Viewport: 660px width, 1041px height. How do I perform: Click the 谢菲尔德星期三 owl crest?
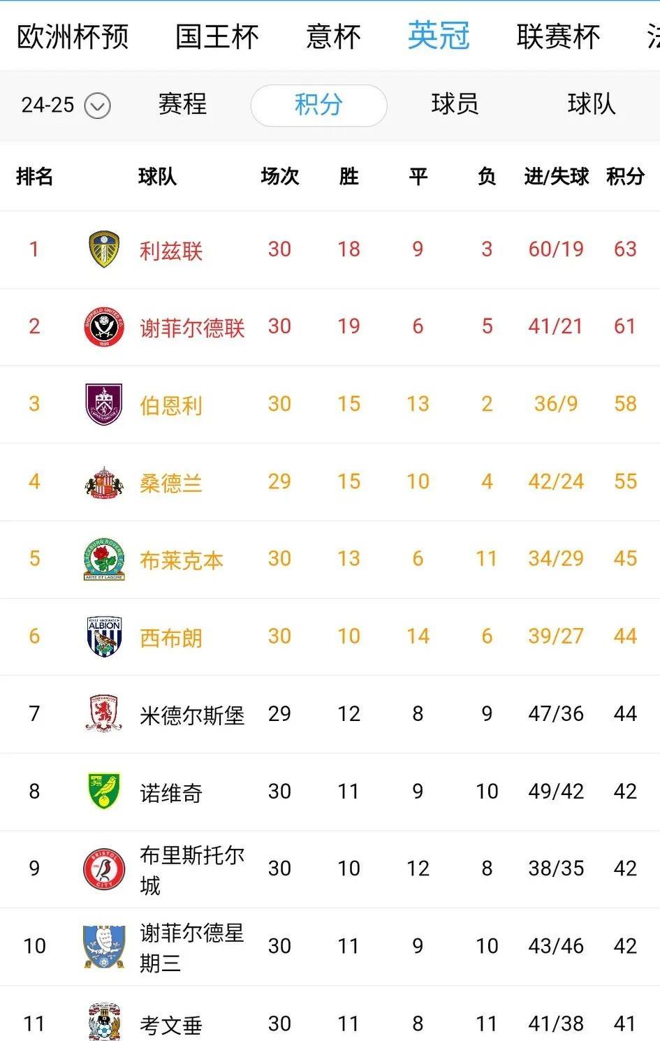point(103,946)
